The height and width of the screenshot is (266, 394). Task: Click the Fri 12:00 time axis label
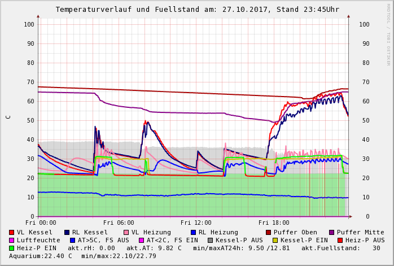(196, 223)
